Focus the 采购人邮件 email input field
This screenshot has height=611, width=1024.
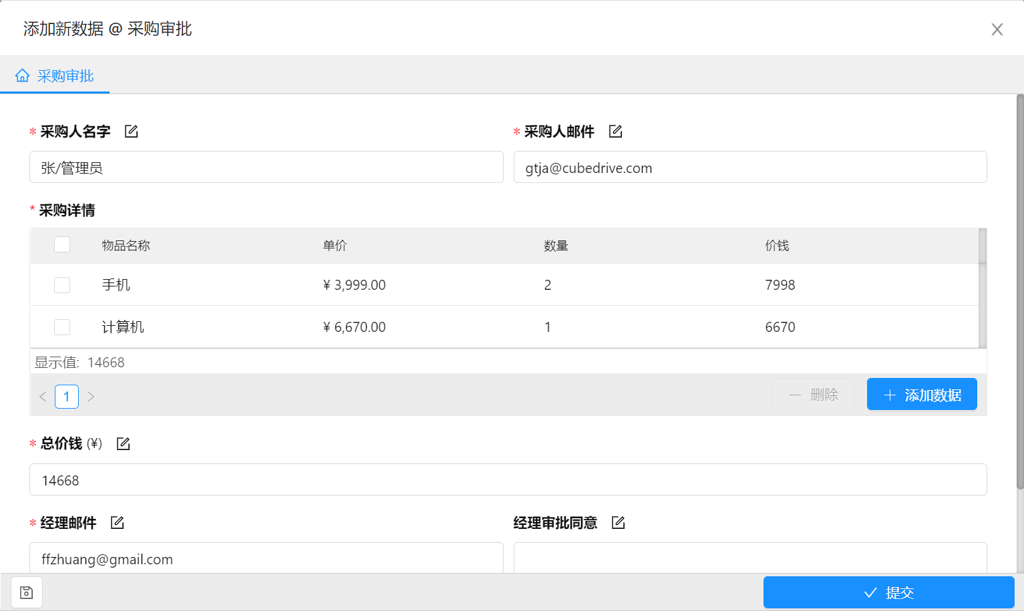pos(750,167)
